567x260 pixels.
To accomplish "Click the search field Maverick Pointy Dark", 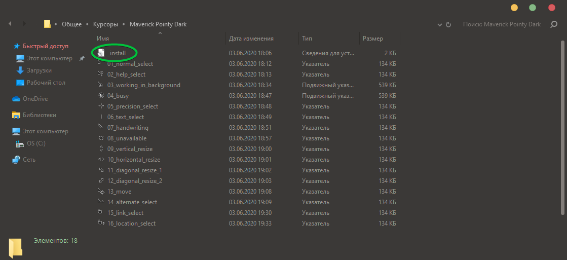I will [x=502, y=24].
